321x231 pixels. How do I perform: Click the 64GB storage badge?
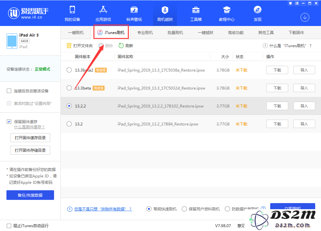[x=24, y=41]
